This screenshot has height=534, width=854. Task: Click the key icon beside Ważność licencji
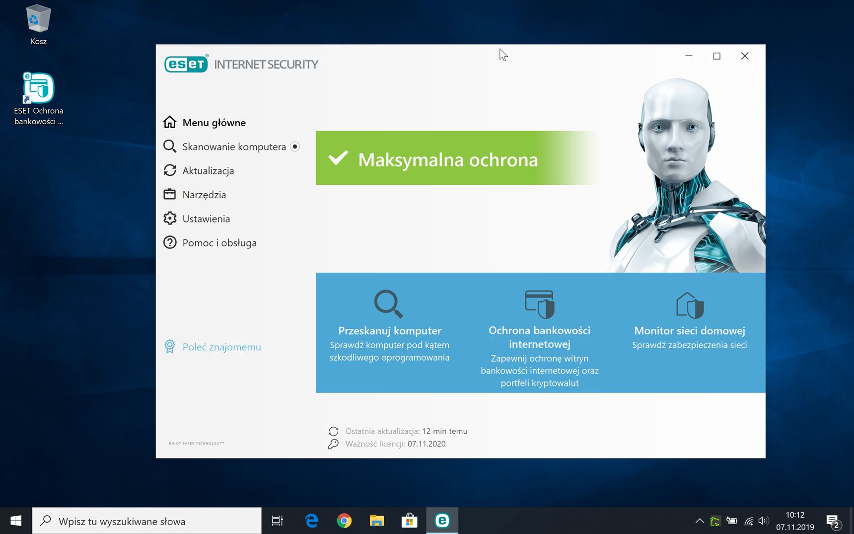tap(333, 444)
